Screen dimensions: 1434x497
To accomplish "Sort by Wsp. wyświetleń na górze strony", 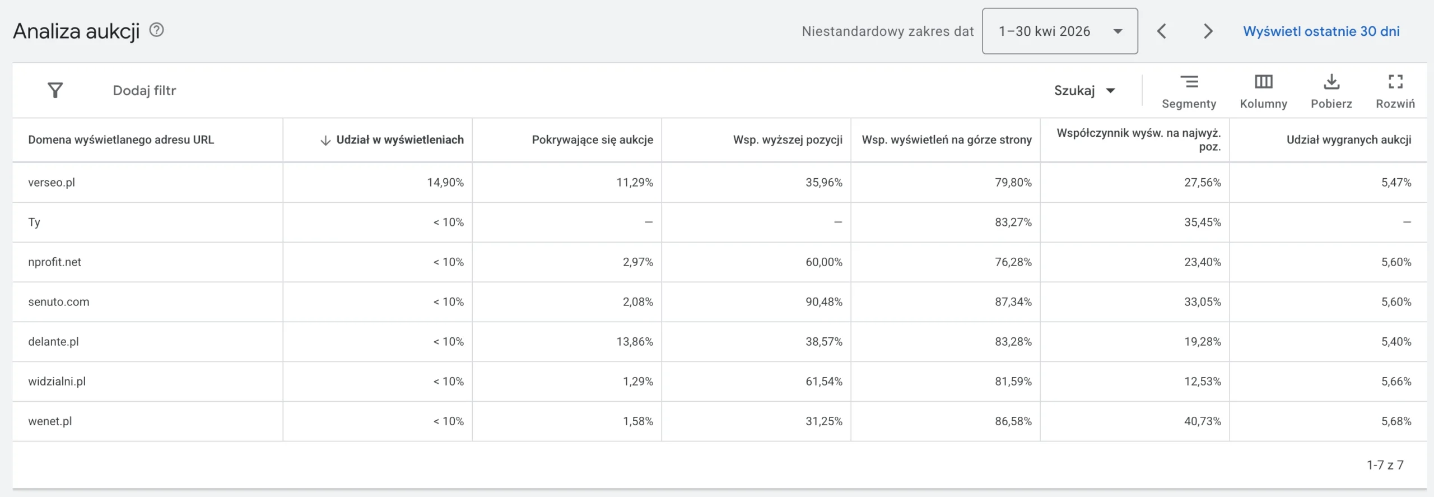I will pos(947,140).
